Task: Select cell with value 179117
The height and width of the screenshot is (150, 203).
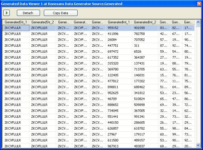Action: pos(145,135)
